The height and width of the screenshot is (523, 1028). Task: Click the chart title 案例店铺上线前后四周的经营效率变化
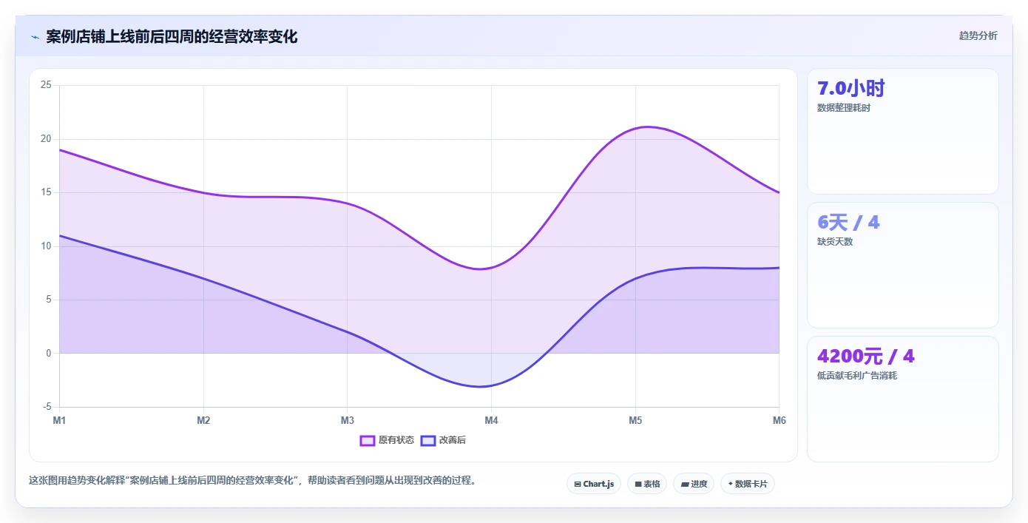point(172,36)
